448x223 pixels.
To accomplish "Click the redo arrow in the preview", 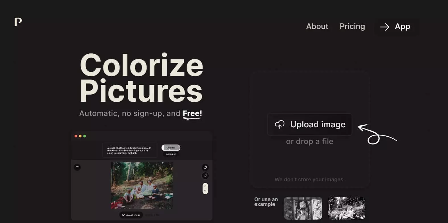I will (205, 186).
